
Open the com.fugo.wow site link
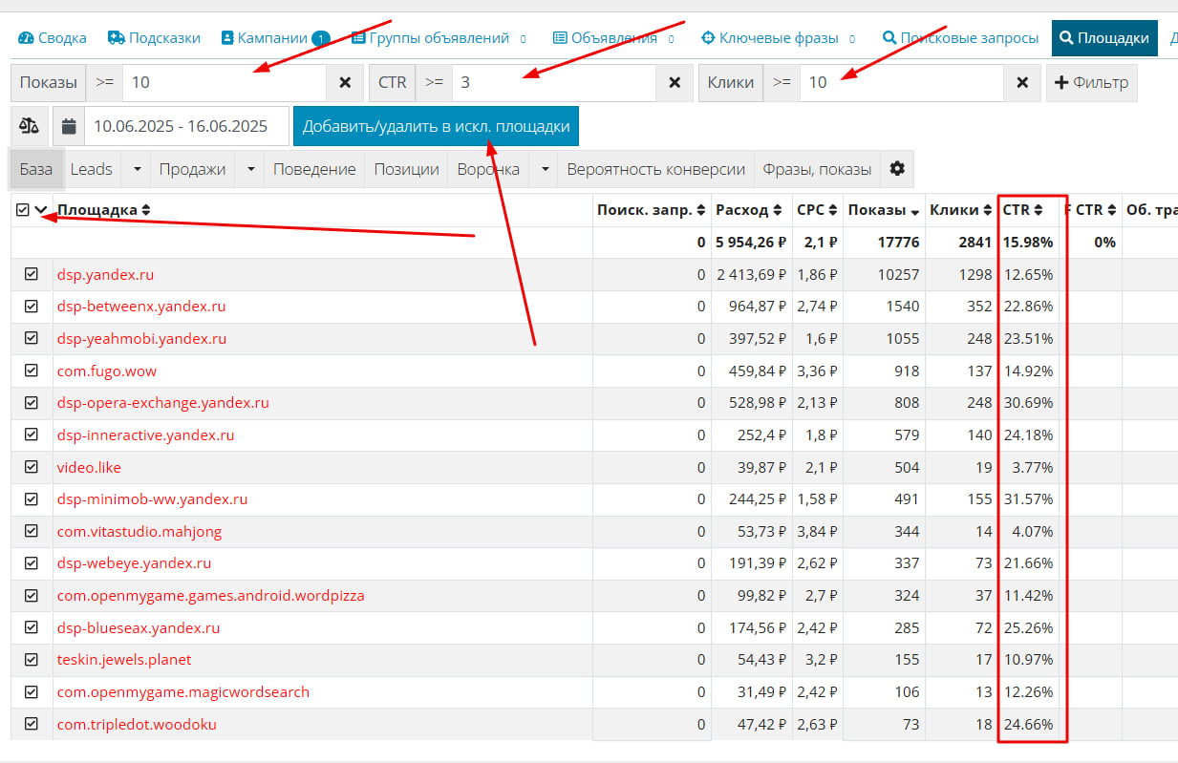coord(107,371)
